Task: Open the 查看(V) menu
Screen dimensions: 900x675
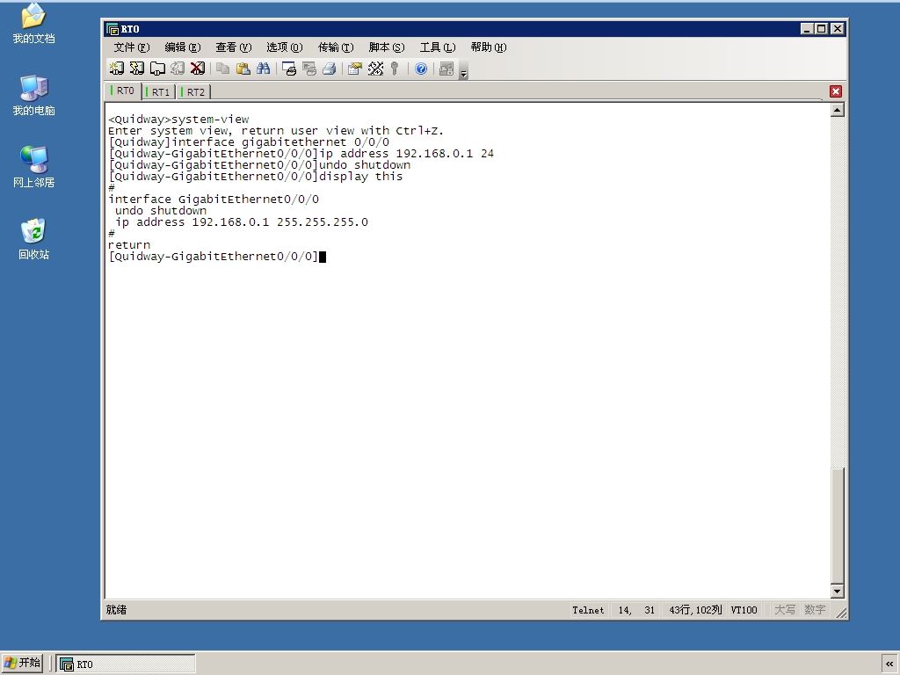Action: pos(234,47)
